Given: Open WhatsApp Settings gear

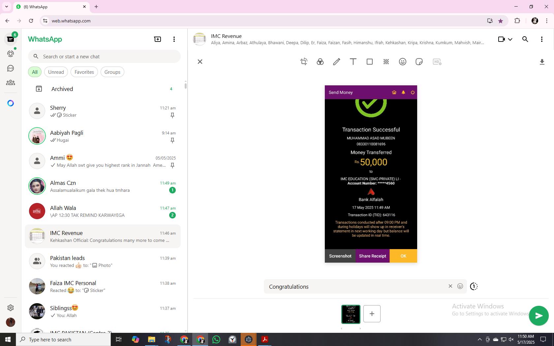Looking at the screenshot, I should pyautogui.click(x=11, y=307).
